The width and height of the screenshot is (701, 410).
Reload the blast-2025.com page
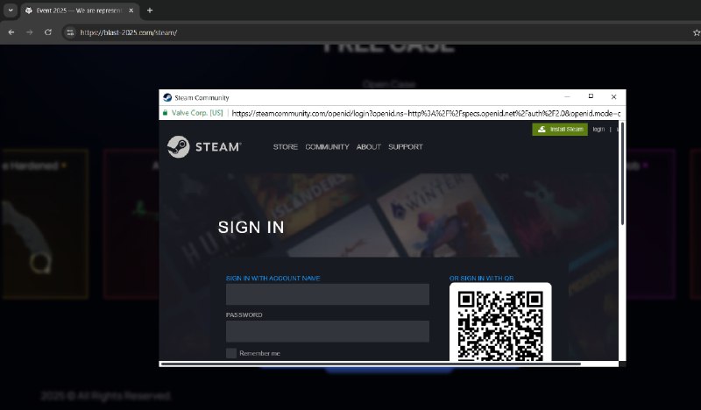(x=48, y=32)
